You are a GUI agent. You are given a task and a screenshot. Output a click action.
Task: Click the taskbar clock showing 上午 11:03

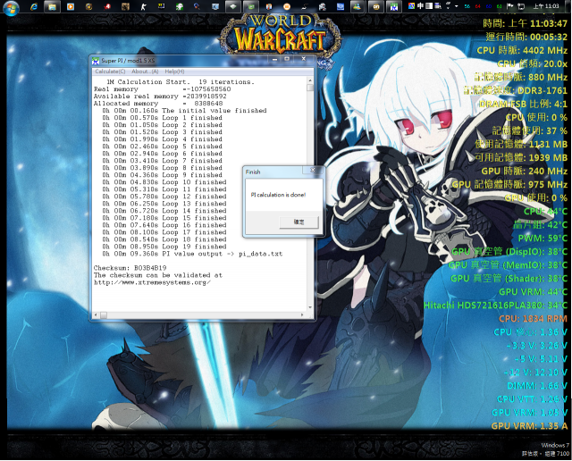tap(546, 6)
